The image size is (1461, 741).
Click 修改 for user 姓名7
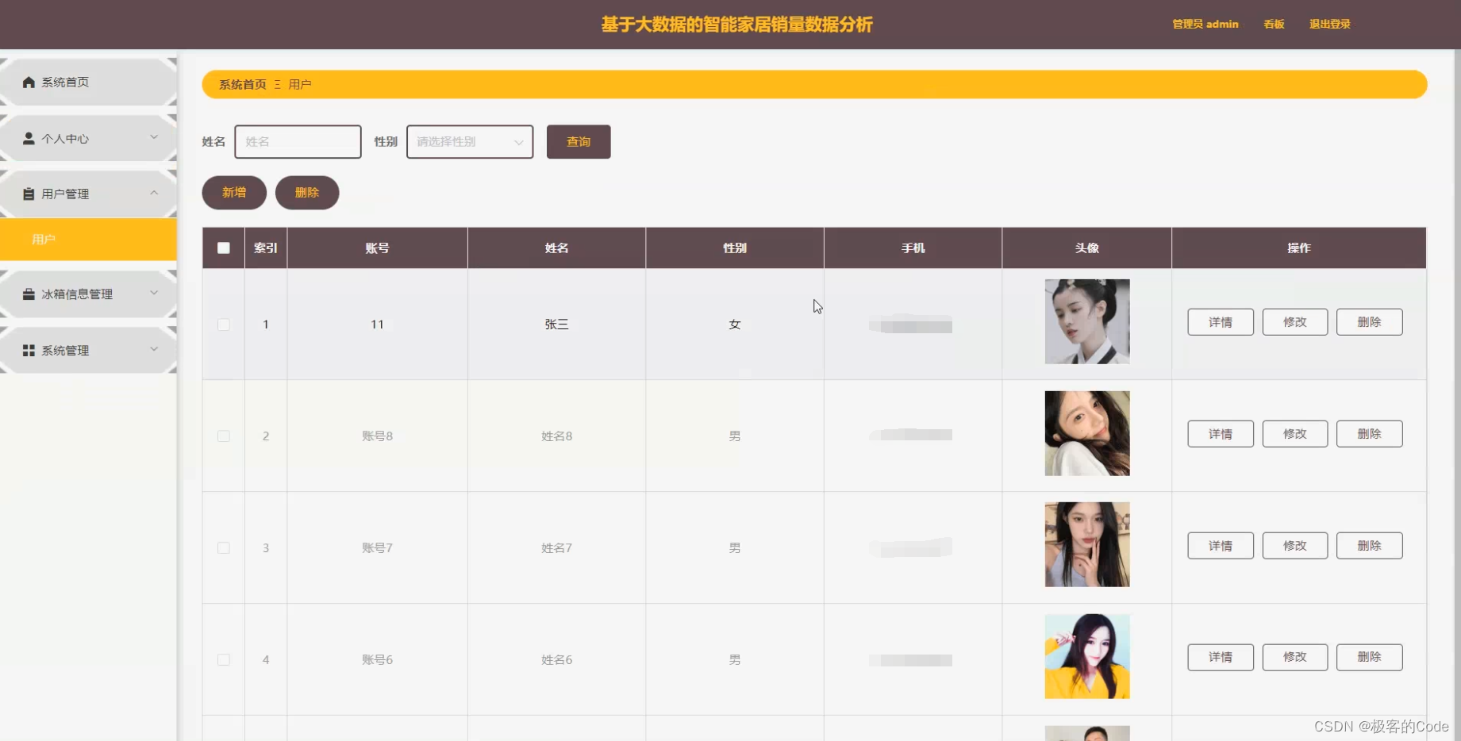tap(1295, 546)
